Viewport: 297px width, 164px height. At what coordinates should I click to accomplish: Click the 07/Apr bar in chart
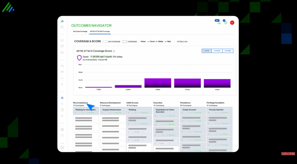(x=187, y=83)
